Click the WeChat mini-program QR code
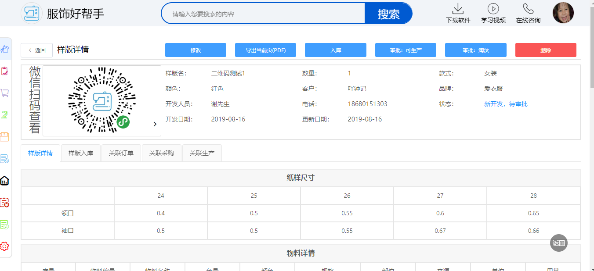Screen dimensions: 594x271 (x=102, y=100)
